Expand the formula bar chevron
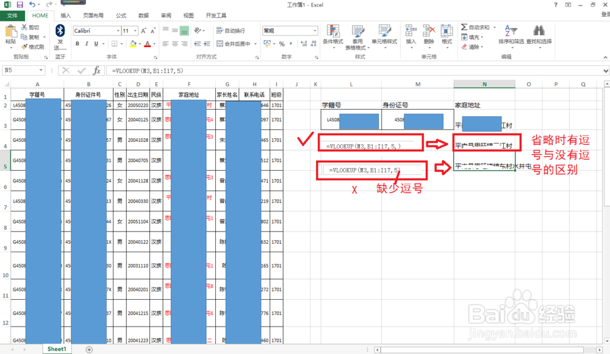Screen dimensions: 610x354 click(x=606, y=71)
